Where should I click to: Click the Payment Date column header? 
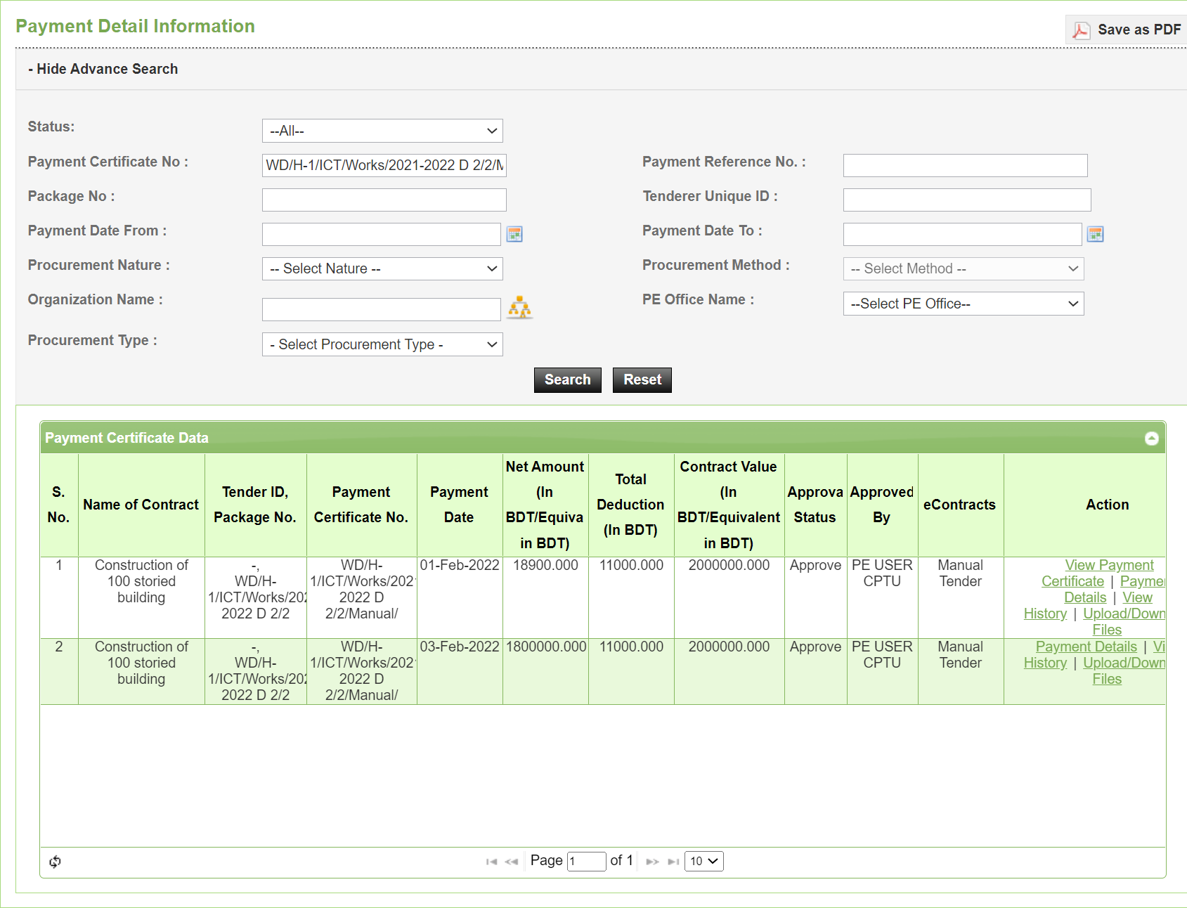[460, 505]
